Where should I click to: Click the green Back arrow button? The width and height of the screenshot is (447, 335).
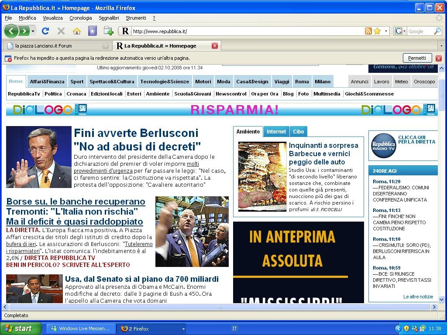point(11,31)
